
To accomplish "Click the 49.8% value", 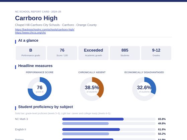I will click(x=162, y=123).
